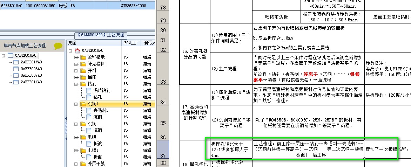Click the 0ABRB007A0 node icon
This screenshot has width=411, height=167.
(16, 75)
